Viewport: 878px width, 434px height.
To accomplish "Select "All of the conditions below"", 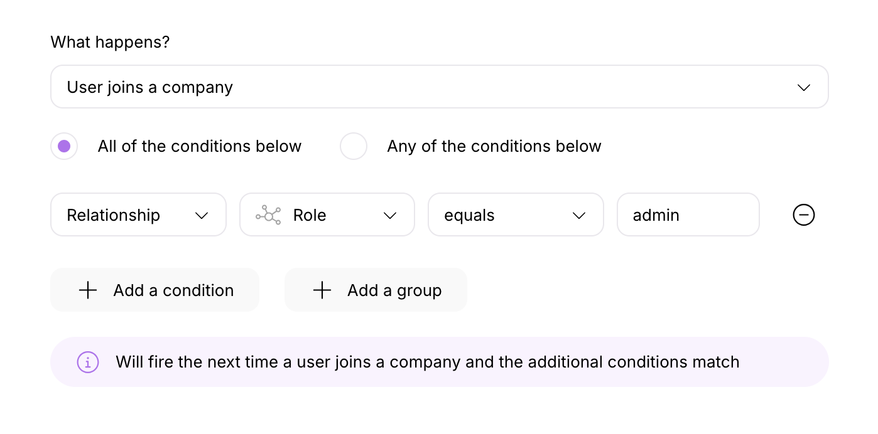I will point(64,146).
